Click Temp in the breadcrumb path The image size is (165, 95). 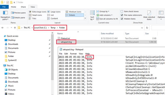point(53,28)
